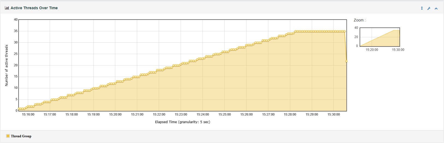Click the 40 label on main y-axis
This screenshot has height=143, width=444.
[16, 20]
